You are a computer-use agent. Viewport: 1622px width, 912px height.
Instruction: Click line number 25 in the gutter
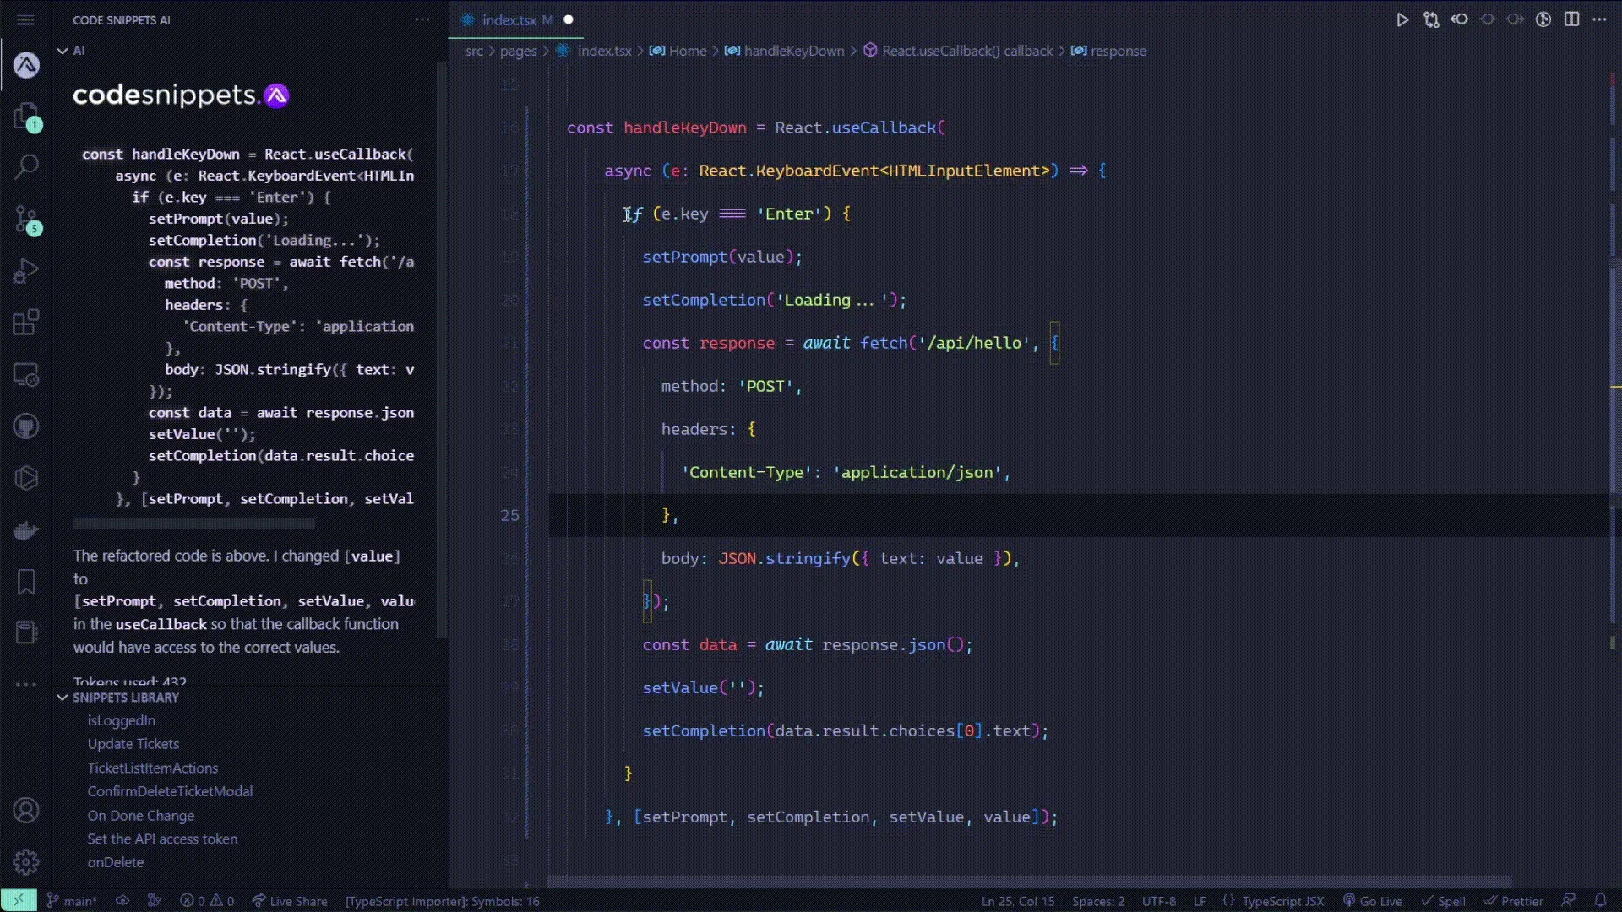(x=509, y=515)
